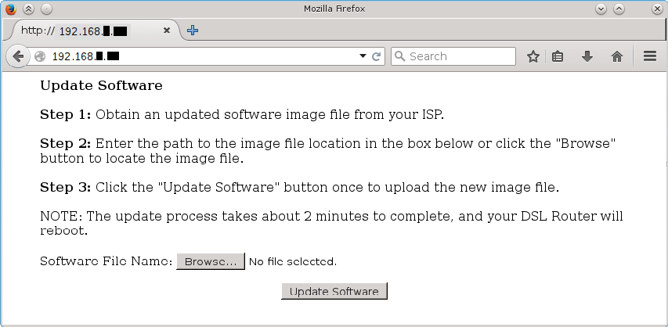This screenshot has height=327, width=668.
Task: Click the search magnifier engine icon
Action: point(399,56)
